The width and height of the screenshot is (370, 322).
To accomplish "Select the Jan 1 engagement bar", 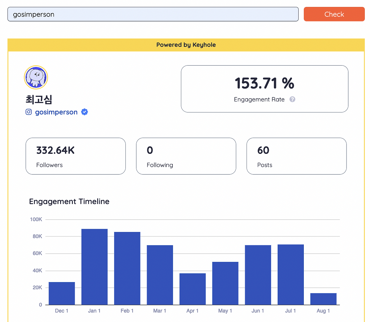I will pos(95,267).
